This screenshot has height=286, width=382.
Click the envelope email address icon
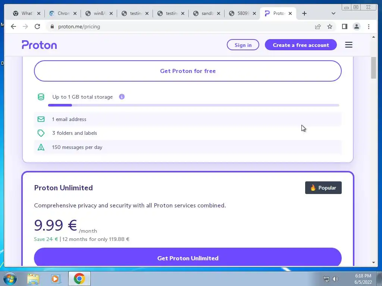(x=41, y=119)
